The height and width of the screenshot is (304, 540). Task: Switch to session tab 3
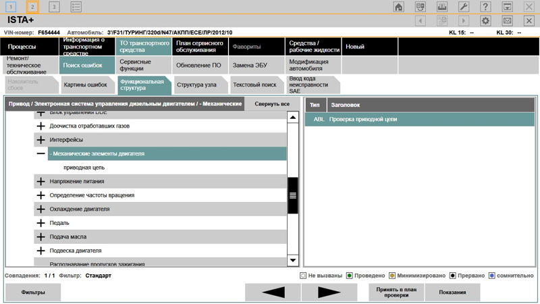coord(54,7)
